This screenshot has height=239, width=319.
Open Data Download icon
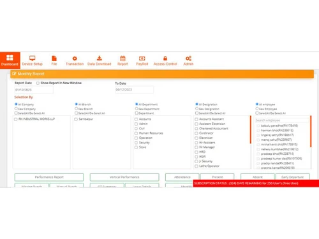100,58
